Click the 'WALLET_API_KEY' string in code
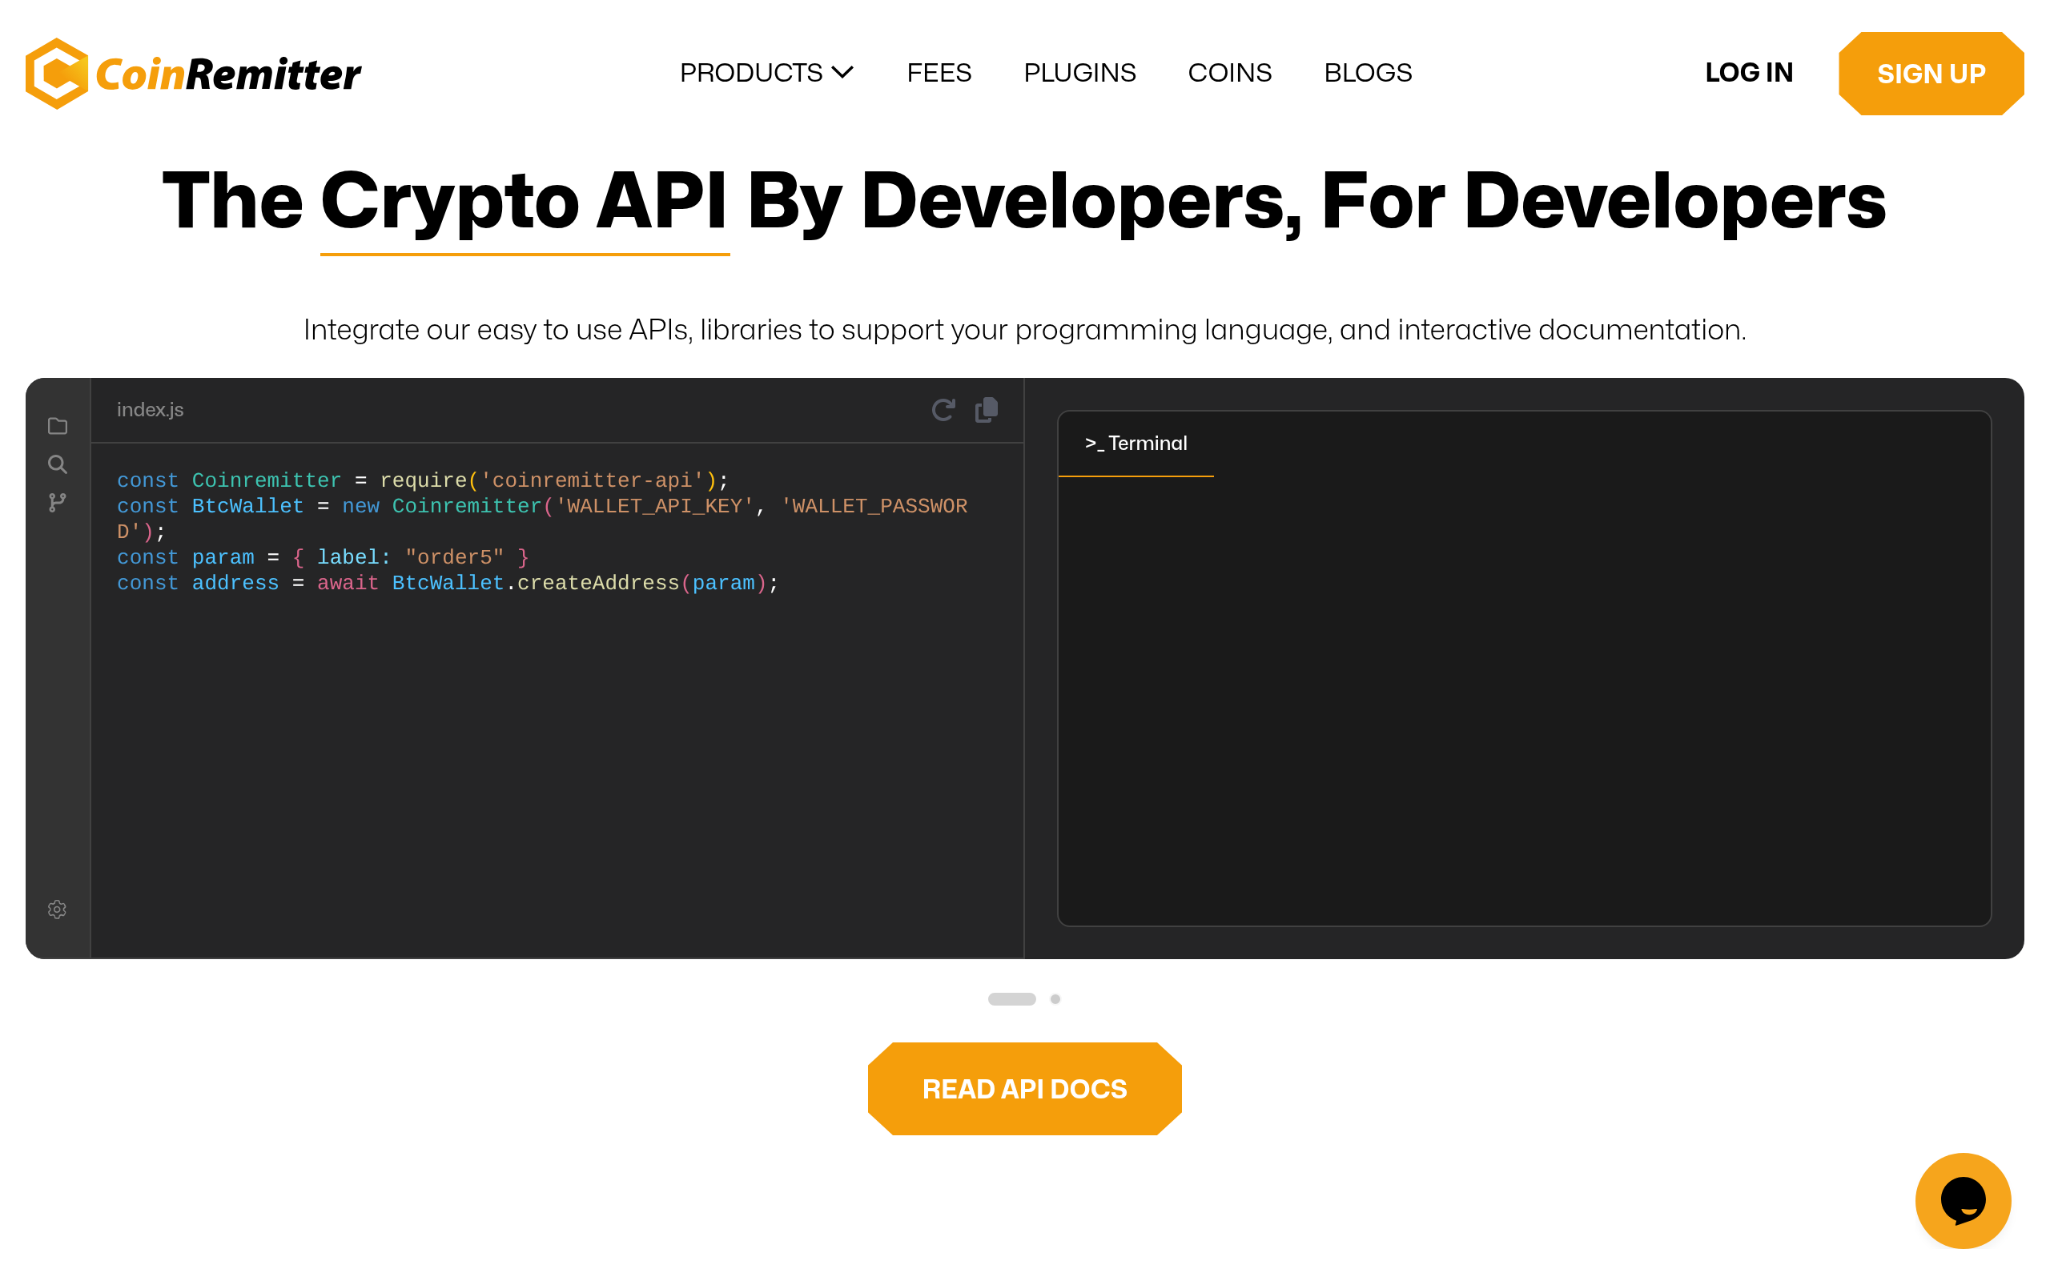Image resolution: width=2050 pixels, height=1281 pixels. click(655, 506)
